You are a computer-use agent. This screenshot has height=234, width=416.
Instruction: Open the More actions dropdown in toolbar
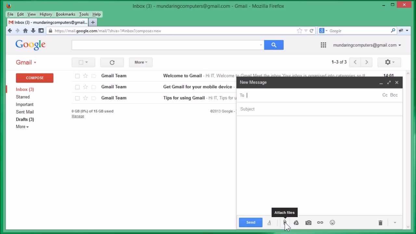click(141, 62)
